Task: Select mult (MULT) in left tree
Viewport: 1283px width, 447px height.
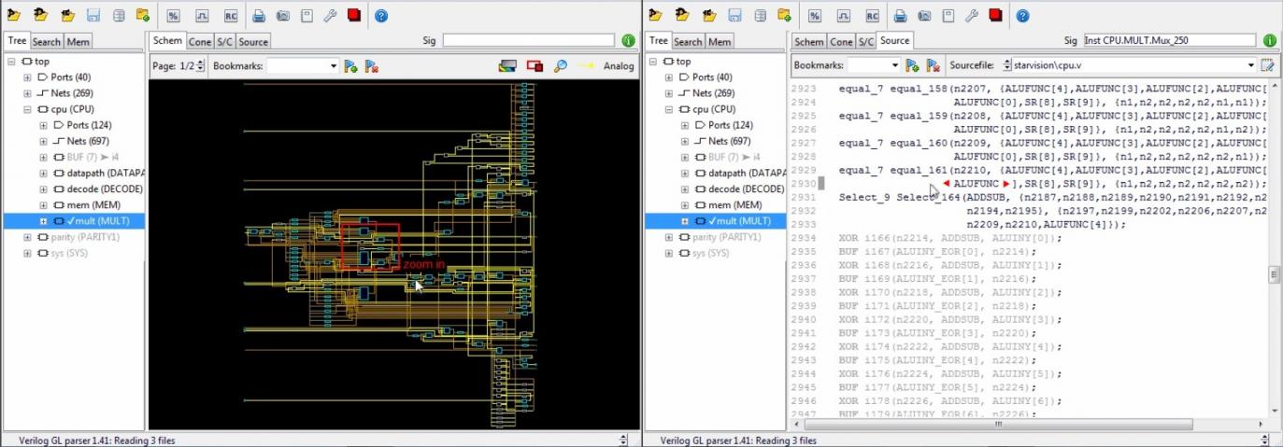Action: tap(97, 221)
